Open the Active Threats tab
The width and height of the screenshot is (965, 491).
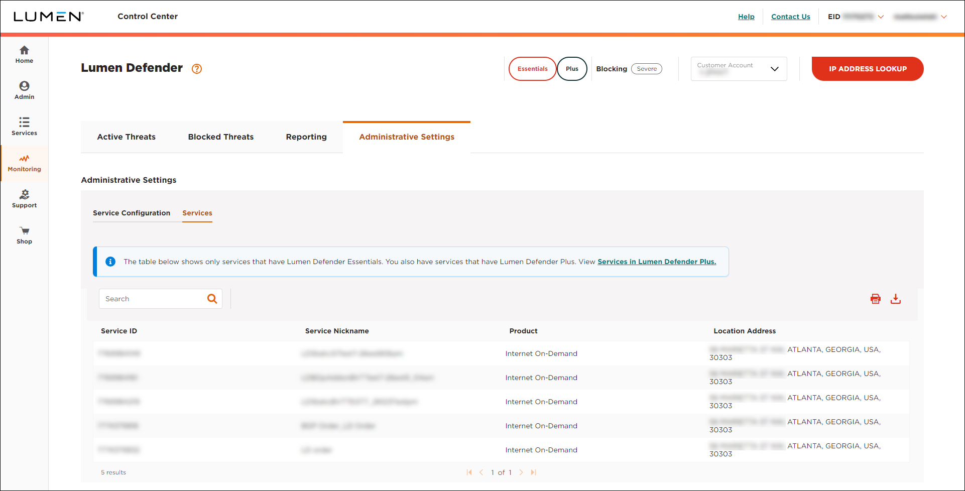coord(127,137)
